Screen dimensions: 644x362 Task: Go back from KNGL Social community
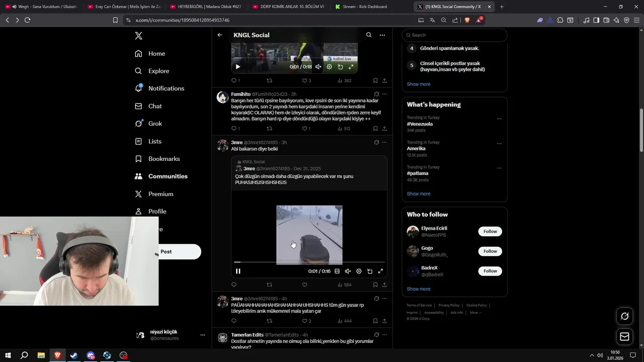click(x=220, y=35)
